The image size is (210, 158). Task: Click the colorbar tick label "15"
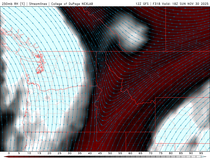coord(39,153)
